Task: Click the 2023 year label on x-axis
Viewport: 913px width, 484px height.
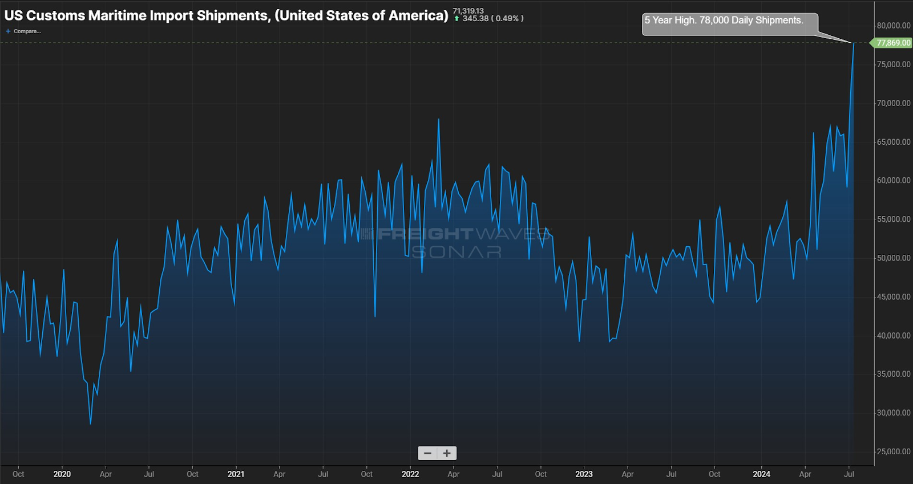Action: [x=584, y=474]
